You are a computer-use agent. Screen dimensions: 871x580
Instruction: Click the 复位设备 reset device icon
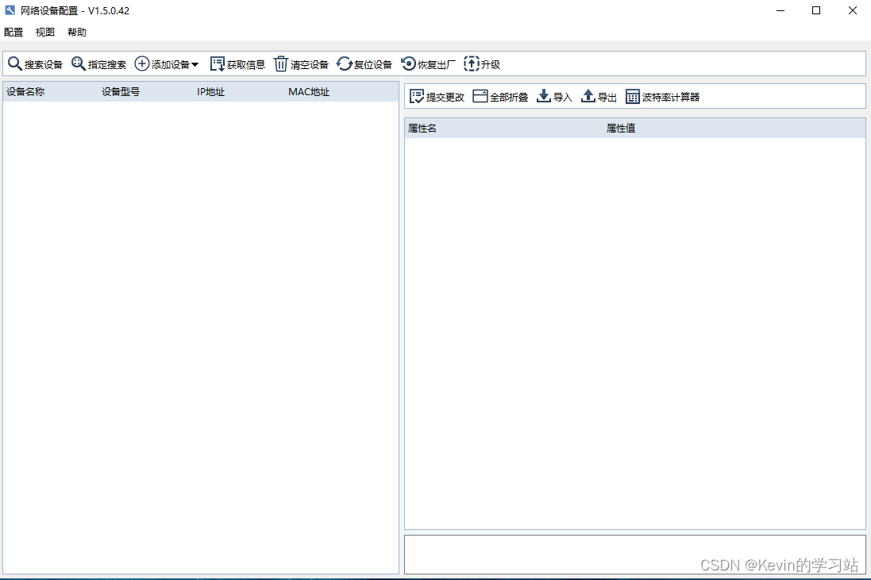click(365, 63)
